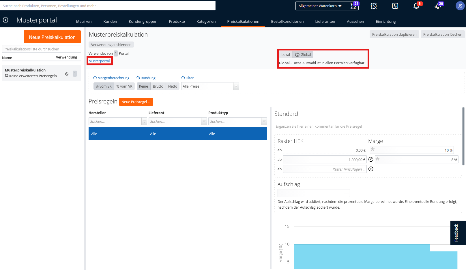Open the Hersteller search dropdown
Viewport: 466px width, 270px height.
click(144, 121)
